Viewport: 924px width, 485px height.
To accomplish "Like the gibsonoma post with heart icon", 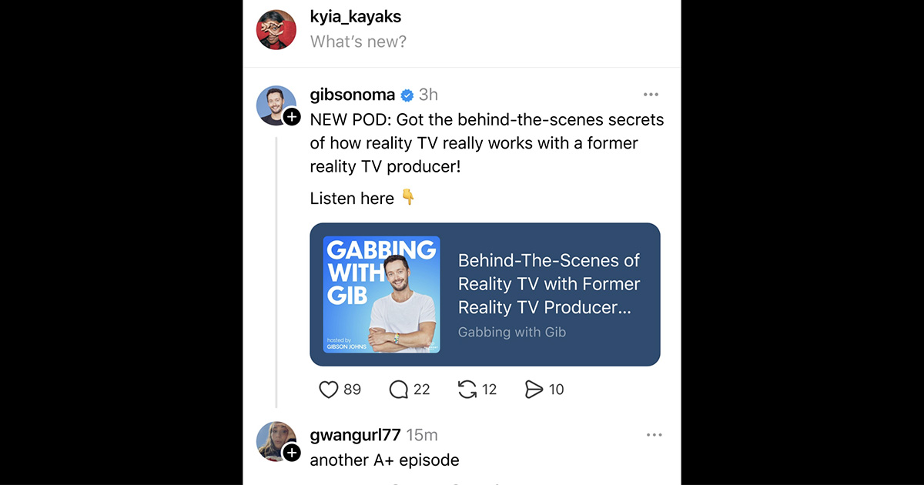I will (329, 390).
